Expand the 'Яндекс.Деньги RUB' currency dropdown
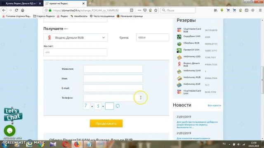The height and width of the screenshot is (148, 264). tap(75, 37)
